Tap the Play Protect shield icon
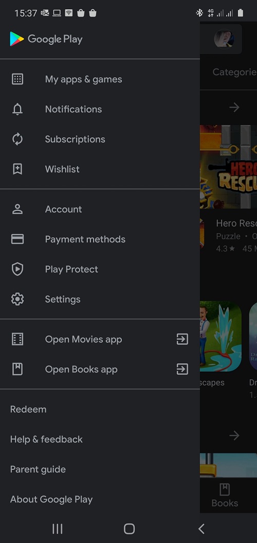The width and height of the screenshot is (257, 543). [17, 269]
